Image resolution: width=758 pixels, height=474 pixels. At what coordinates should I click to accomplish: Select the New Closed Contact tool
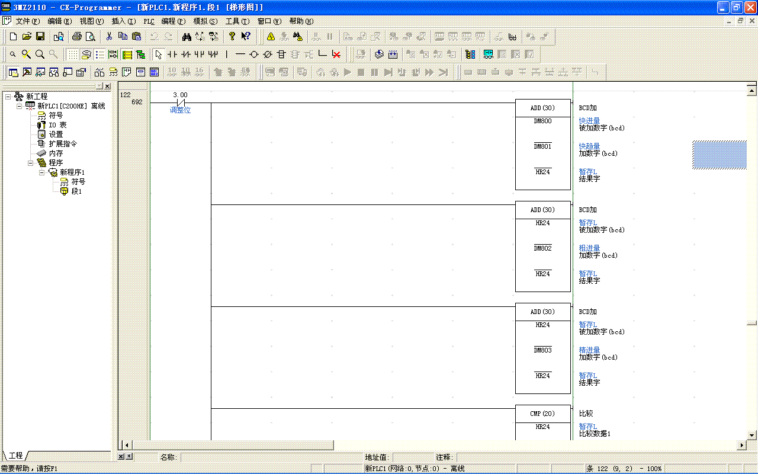click(x=185, y=55)
